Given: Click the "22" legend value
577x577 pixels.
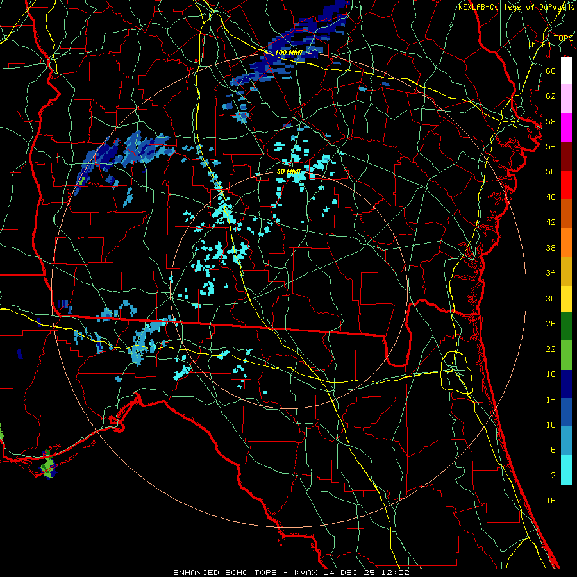Looking at the screenshot, I should click(551, 349).
